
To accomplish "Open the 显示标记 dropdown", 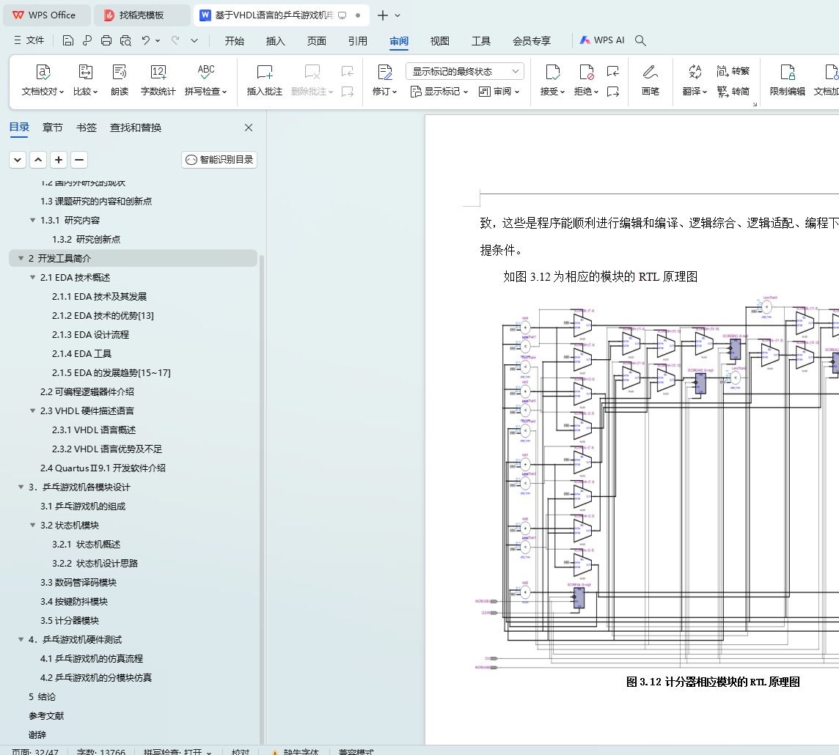I will tap(439, 92).
